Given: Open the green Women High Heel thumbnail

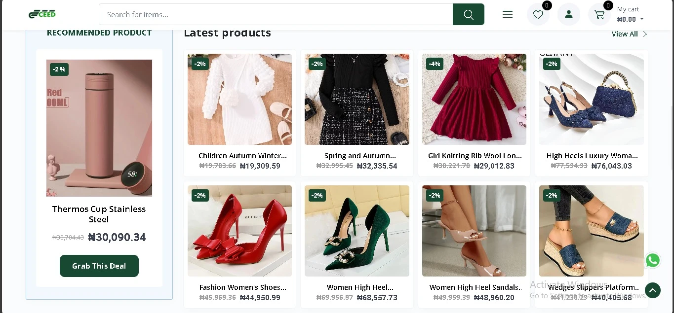Looking at the screenshot, I should click(x=357, y=231).
